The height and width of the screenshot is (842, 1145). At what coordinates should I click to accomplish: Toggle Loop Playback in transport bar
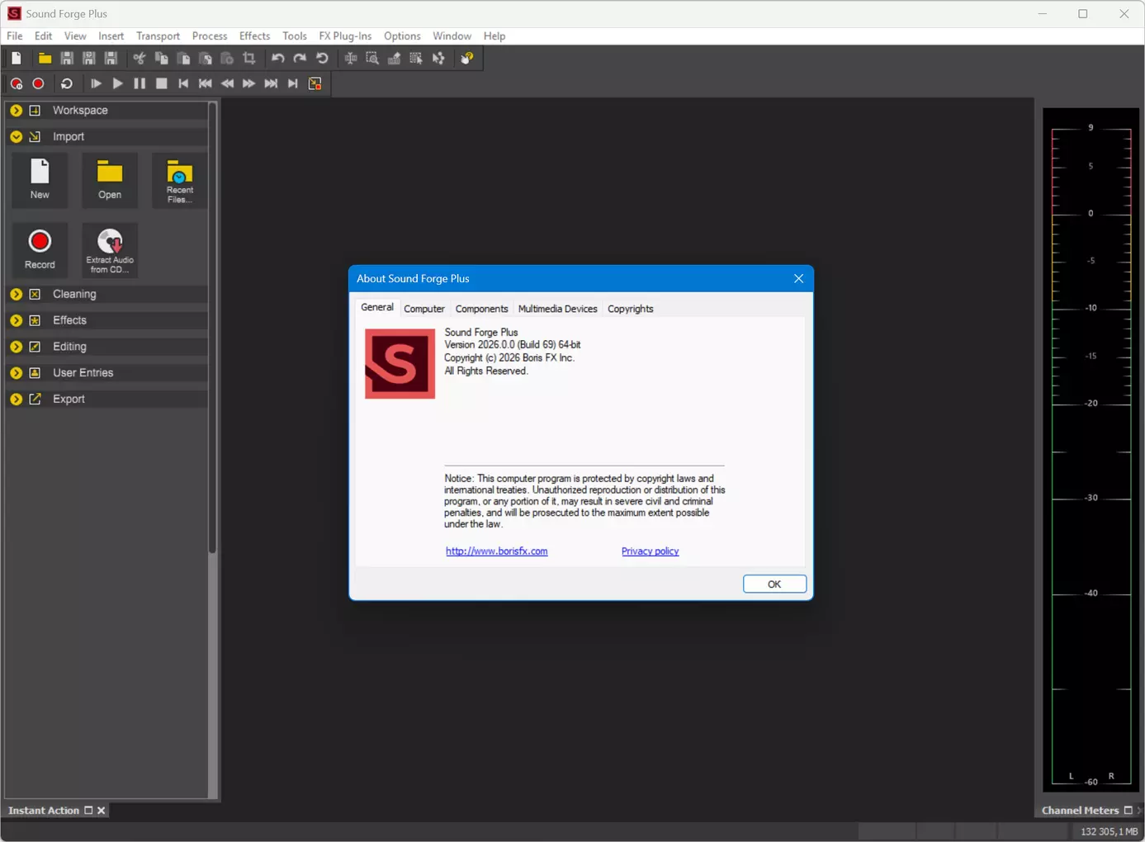(67, 83)
